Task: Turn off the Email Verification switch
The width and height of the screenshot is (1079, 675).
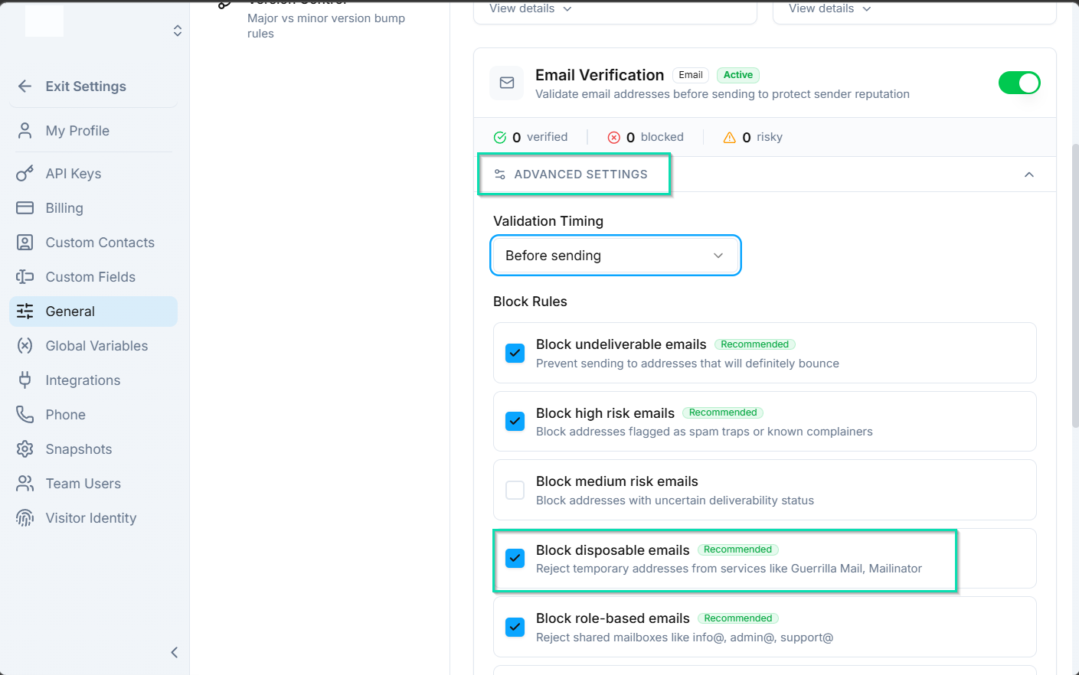Action: tap(1019, 83)
